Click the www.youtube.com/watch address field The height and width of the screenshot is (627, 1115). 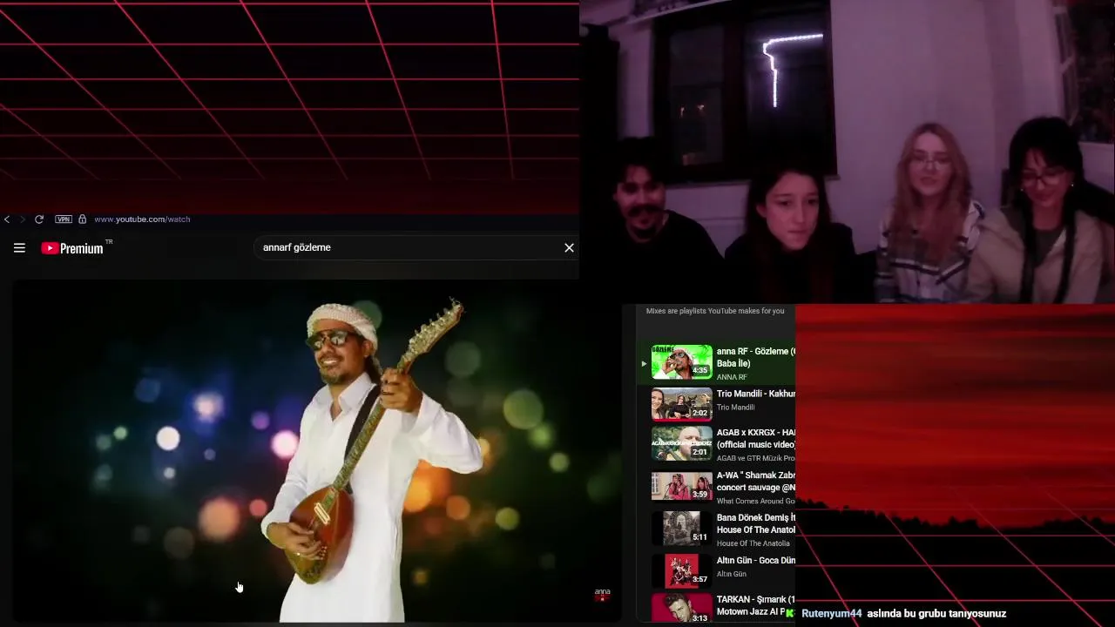142,219
